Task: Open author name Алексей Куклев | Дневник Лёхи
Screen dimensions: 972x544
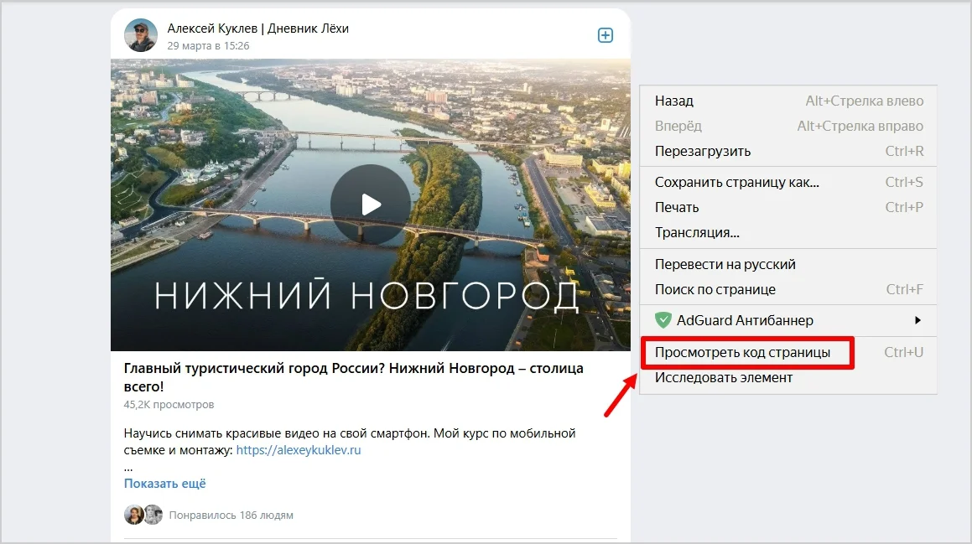Action: (x=257, y=28)
